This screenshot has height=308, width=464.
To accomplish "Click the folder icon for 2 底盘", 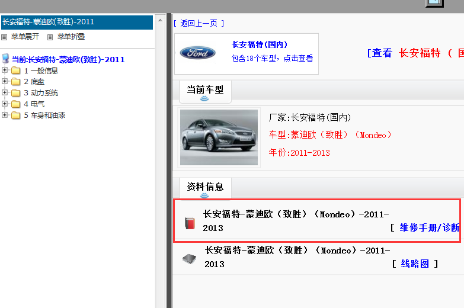I will pos(15,82).
